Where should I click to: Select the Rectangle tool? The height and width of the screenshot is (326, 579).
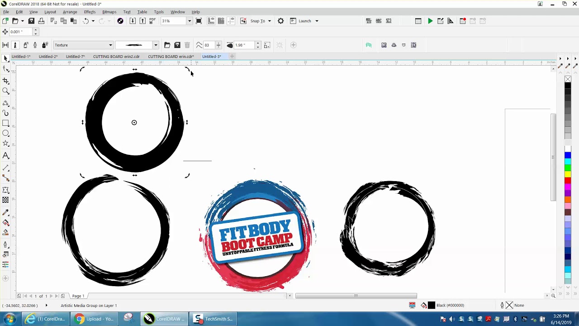(5, 123)
